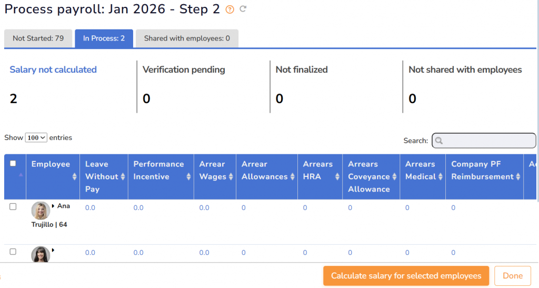Check the box for Ana Trujillo

(13, 207)
